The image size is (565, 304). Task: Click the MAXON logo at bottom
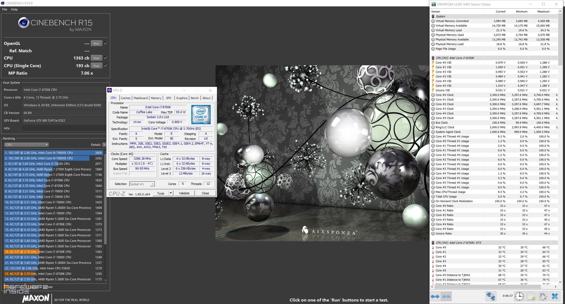(36, 298)
